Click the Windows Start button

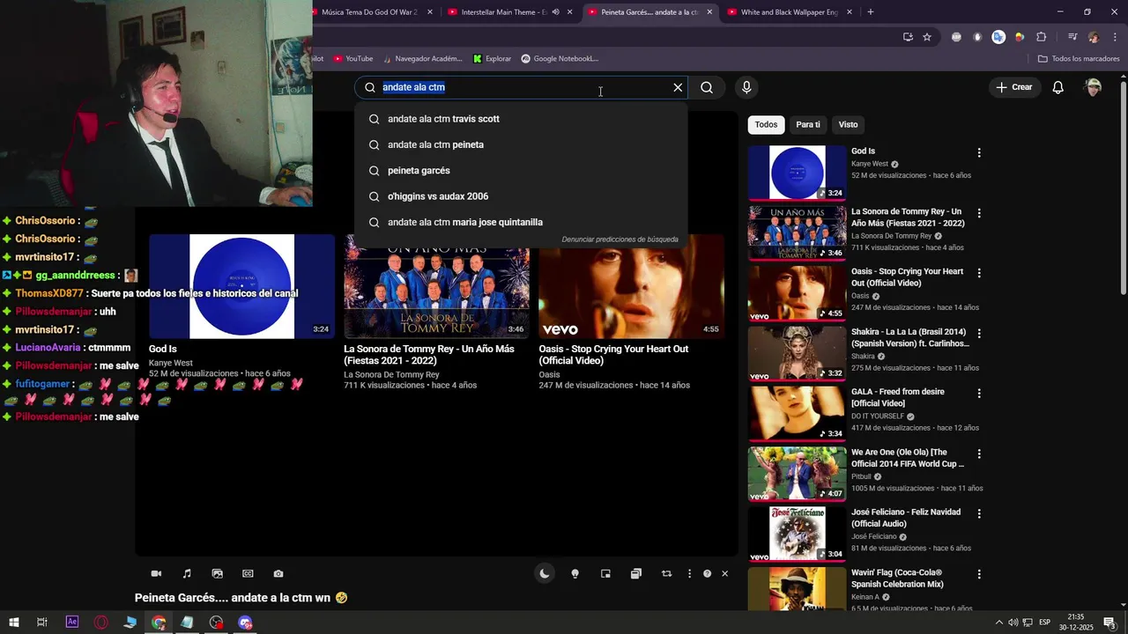click(14, 623)
